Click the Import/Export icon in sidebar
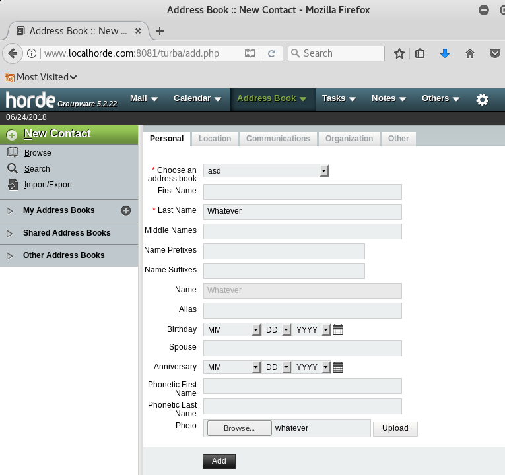This screenshot has width=505, height=475. point(13,185)
